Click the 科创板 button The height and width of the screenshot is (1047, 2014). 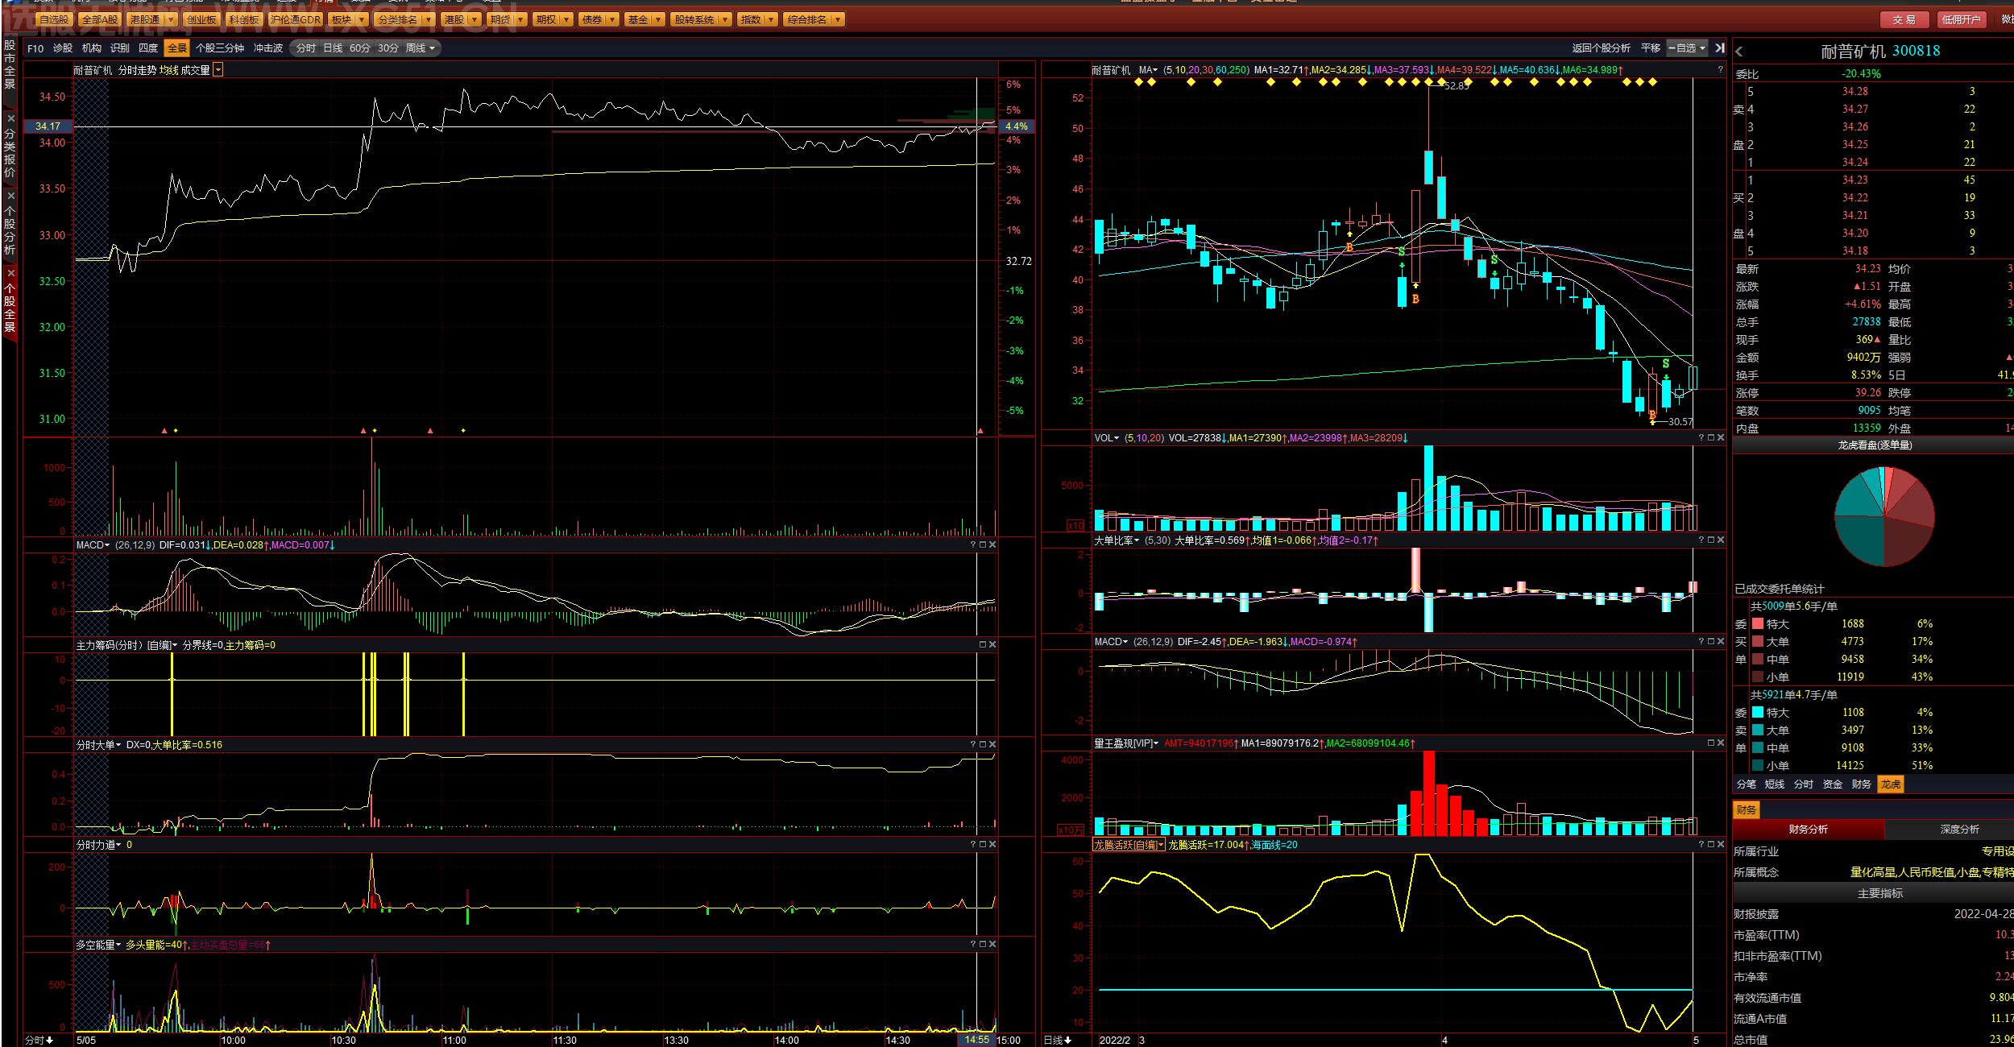[x=243, y=19]
